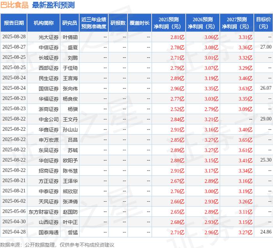Click the 近三年业绩预测准确度 column header
273x248 pixels.
[94, 23]
